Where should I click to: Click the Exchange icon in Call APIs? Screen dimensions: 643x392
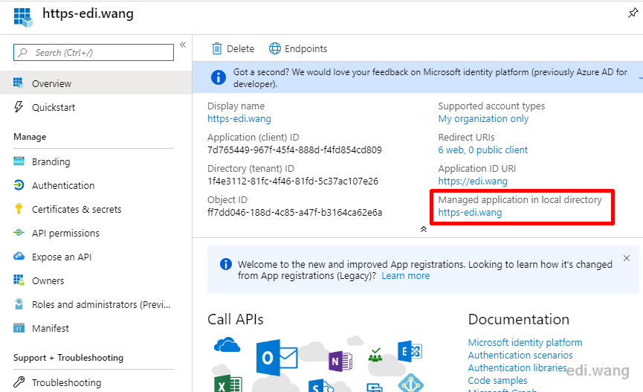click(x=410, y=351)
